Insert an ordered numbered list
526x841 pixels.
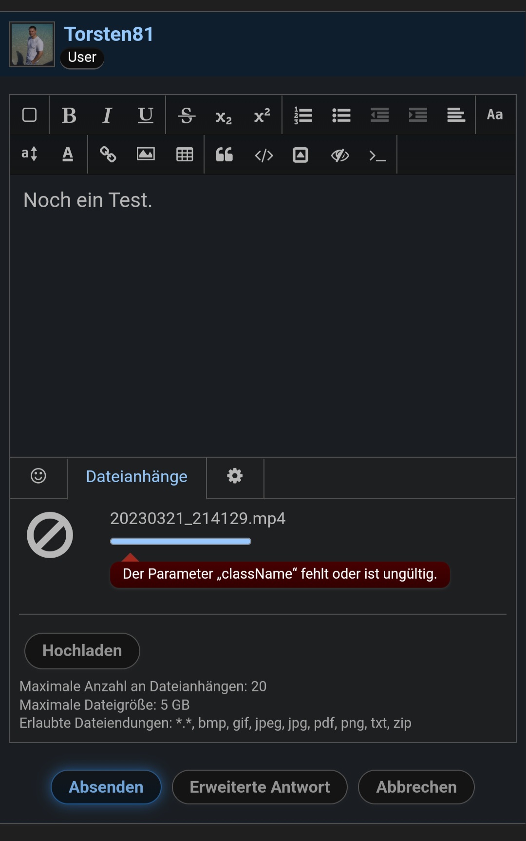(x=303, y=116)
